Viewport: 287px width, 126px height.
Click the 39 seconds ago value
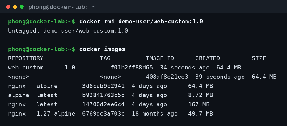point(220,77)
